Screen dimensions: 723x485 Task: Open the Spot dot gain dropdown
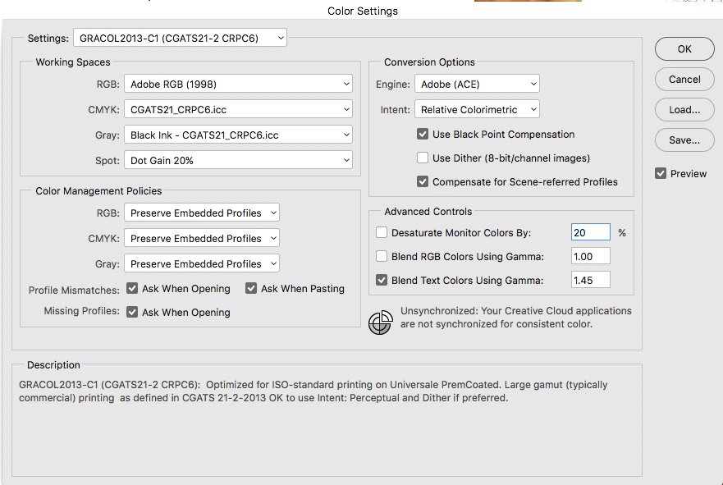point(238,159)
